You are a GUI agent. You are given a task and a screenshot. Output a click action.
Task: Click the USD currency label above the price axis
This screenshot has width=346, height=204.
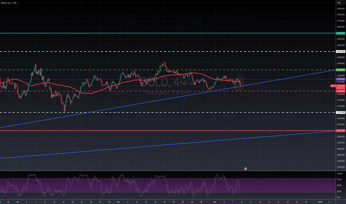click(339, 3)
